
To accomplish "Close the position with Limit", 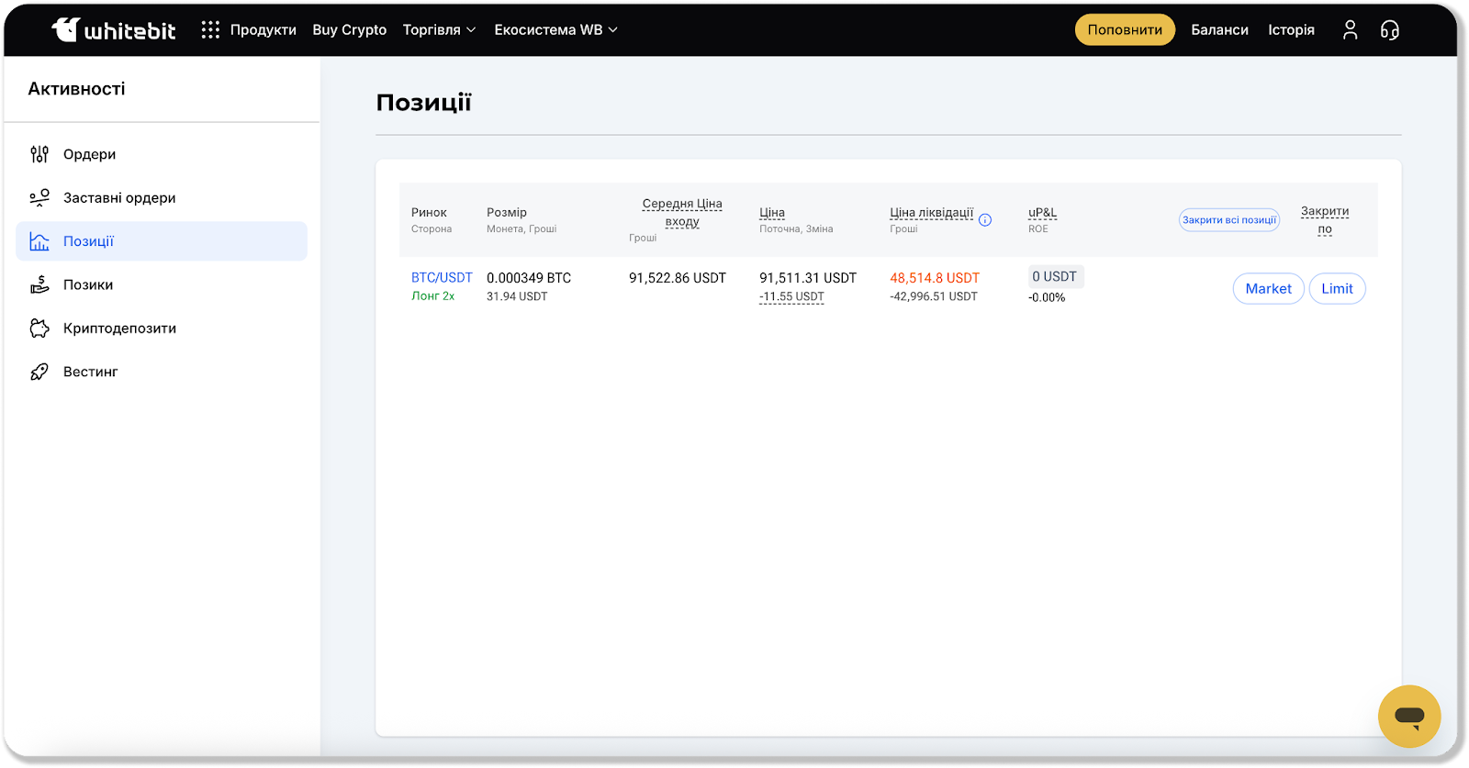I will tap(1337, 289).
